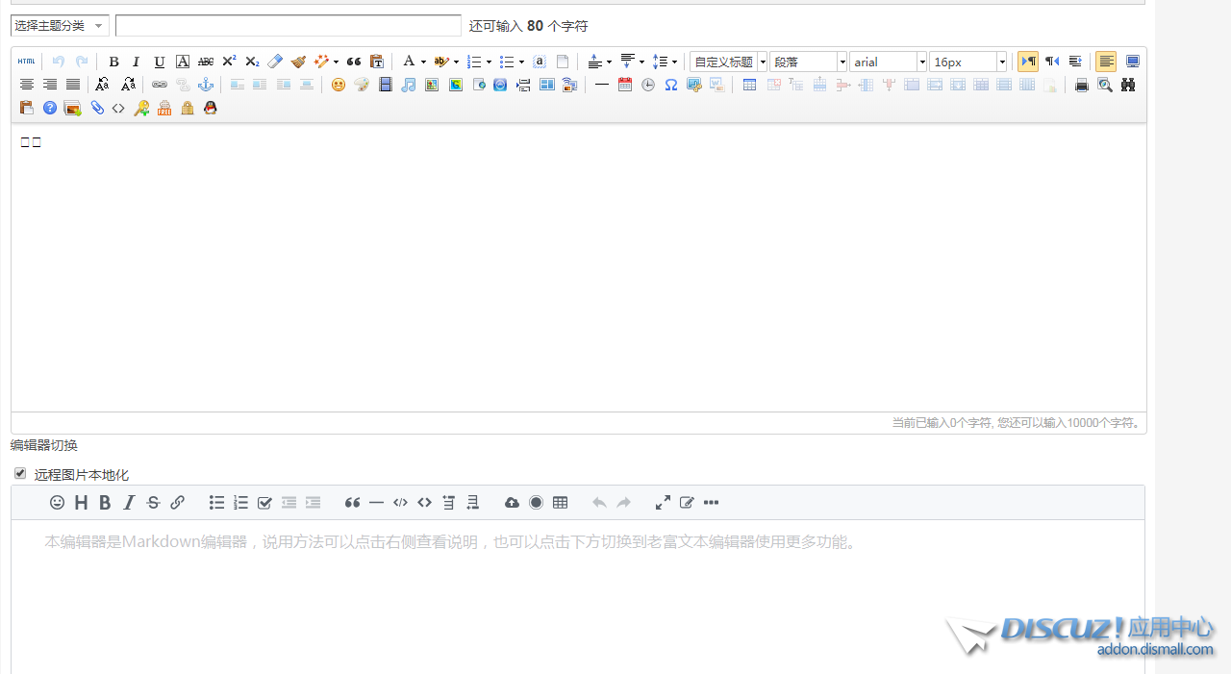Image resolution: width=1231 pixels, height=674 pixels.
Task: Toggle left-to-right text direction
Action: 1028,62
